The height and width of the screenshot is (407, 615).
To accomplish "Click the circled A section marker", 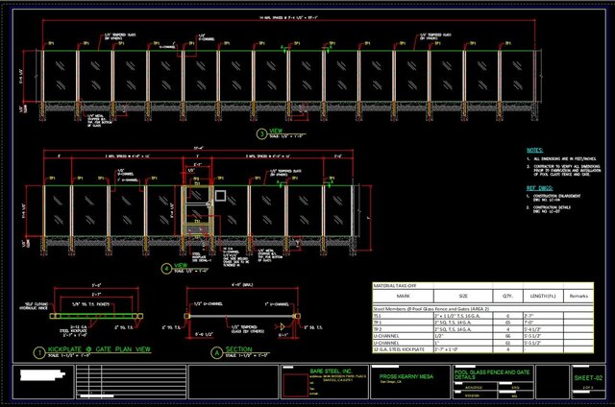I will pyautogui.click(x=216, y=349).
